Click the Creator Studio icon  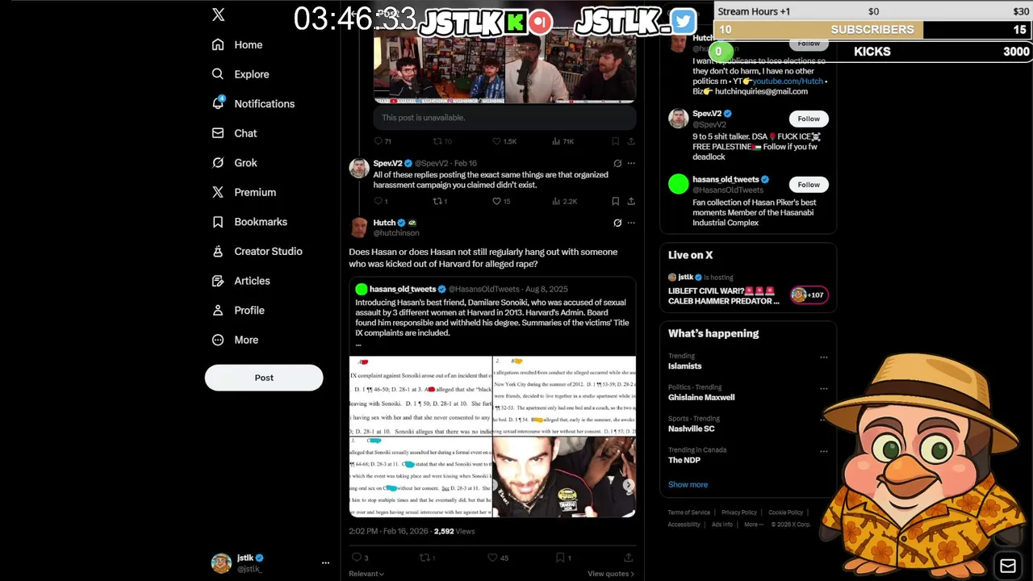(x=218, y=251)
